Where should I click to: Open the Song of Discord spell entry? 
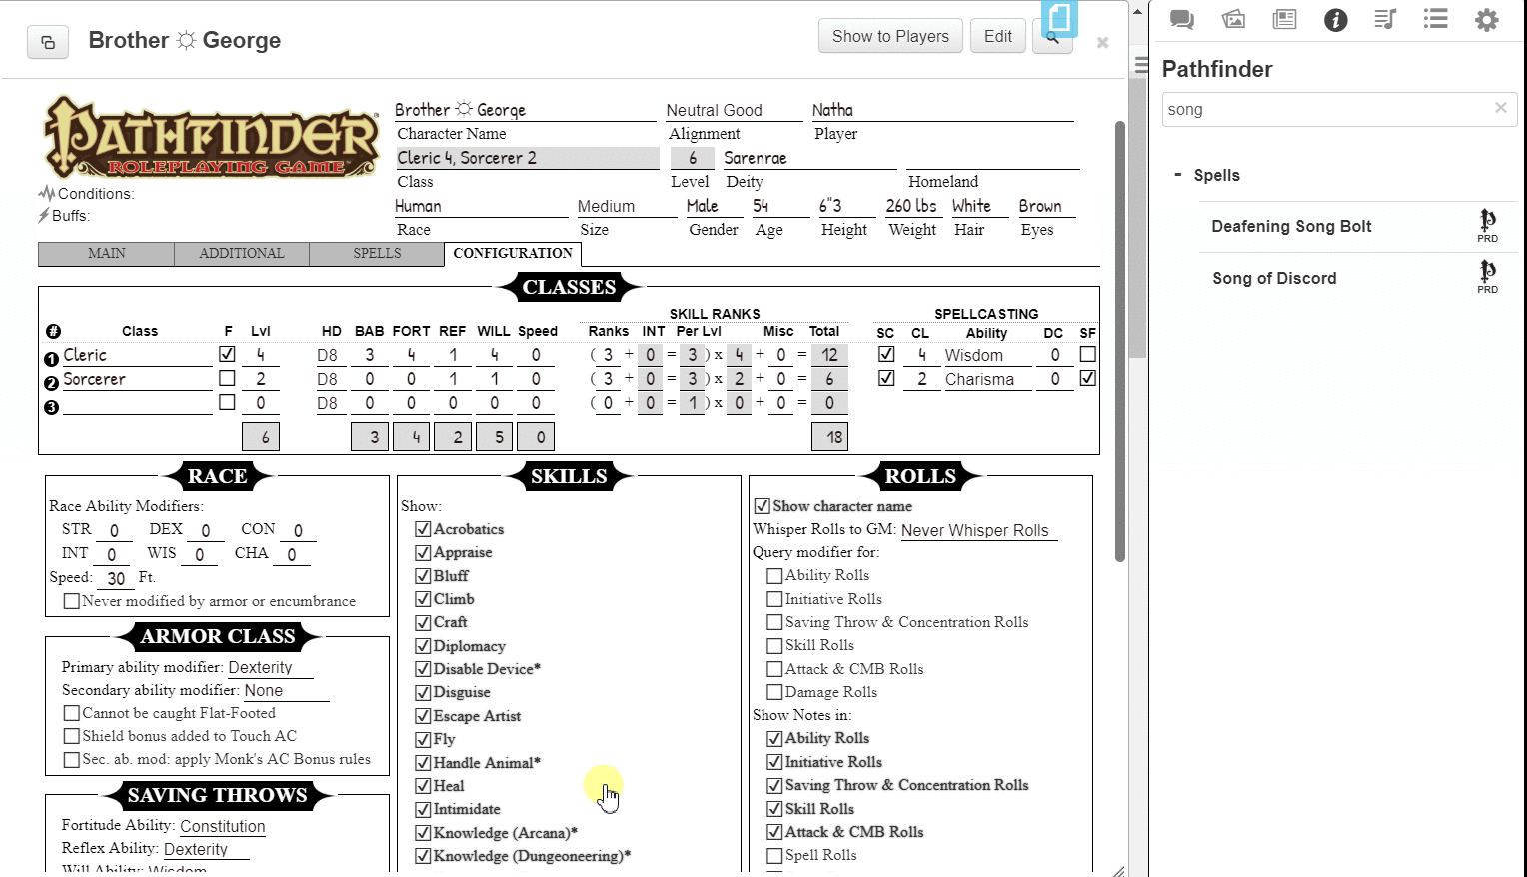[x=1274, y=277]
